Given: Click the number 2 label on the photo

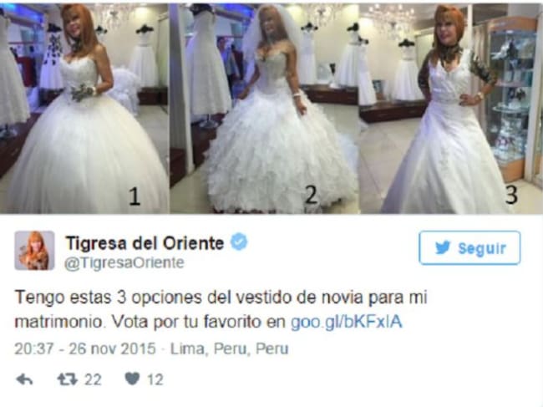Looking at the screenshot, I should [x=312, y=195].
